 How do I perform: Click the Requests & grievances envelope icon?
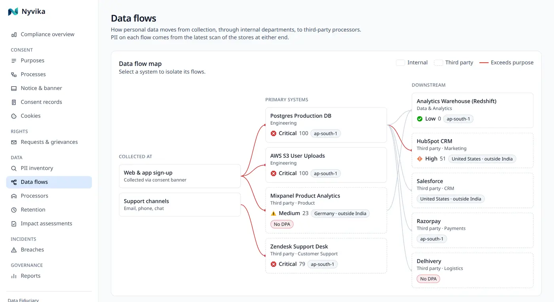14,142
